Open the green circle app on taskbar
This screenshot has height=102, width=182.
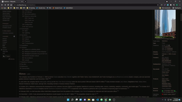pyautogui.click(x=102, y=100)
